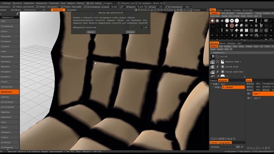Pick the white square brush alpha
The image size is (274, 154).
(247, 30)
